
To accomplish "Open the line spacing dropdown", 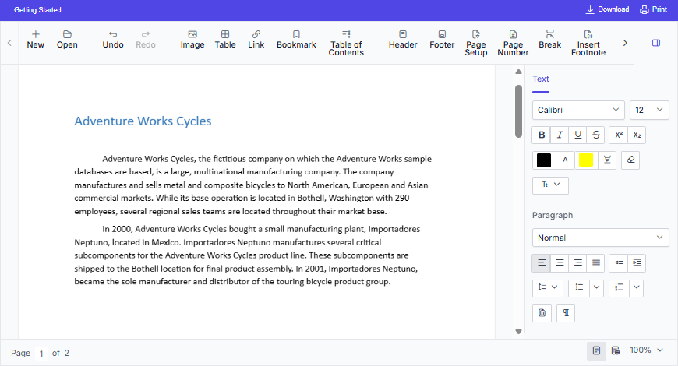I will point(548,288).
